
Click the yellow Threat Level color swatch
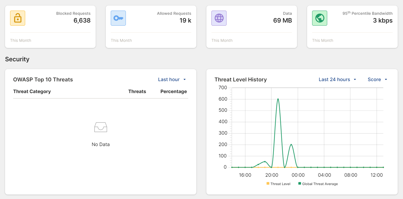[x=268, y=184]
